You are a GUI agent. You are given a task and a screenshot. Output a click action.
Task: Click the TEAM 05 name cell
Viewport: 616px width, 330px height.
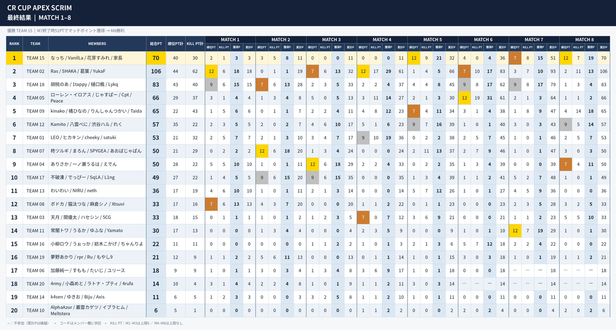(x=35, y=98)
